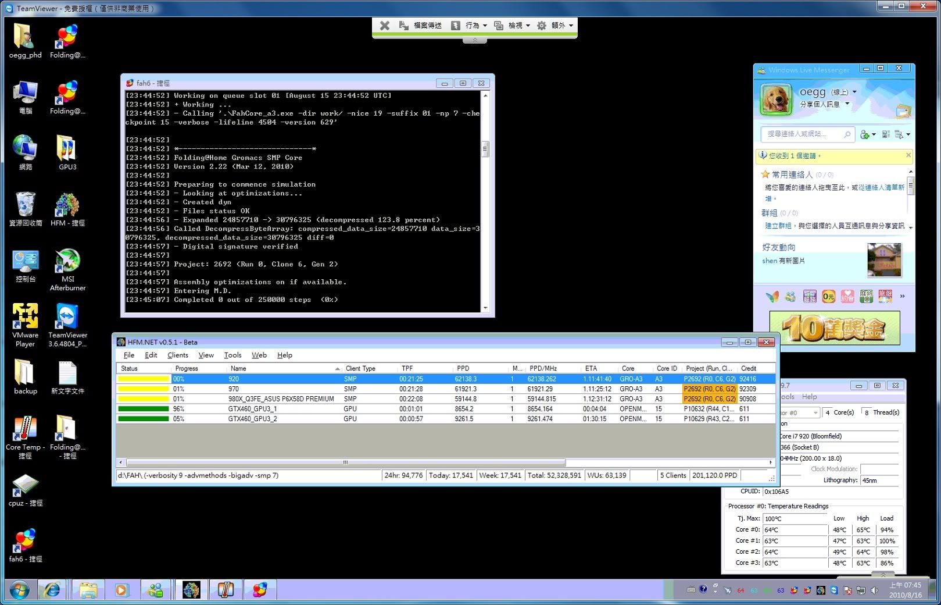Image resolution: width=941 pixels, height=605 pixels.
Task: Sort HFM.NET clients by ETA column header
Action: coord(599,369)
